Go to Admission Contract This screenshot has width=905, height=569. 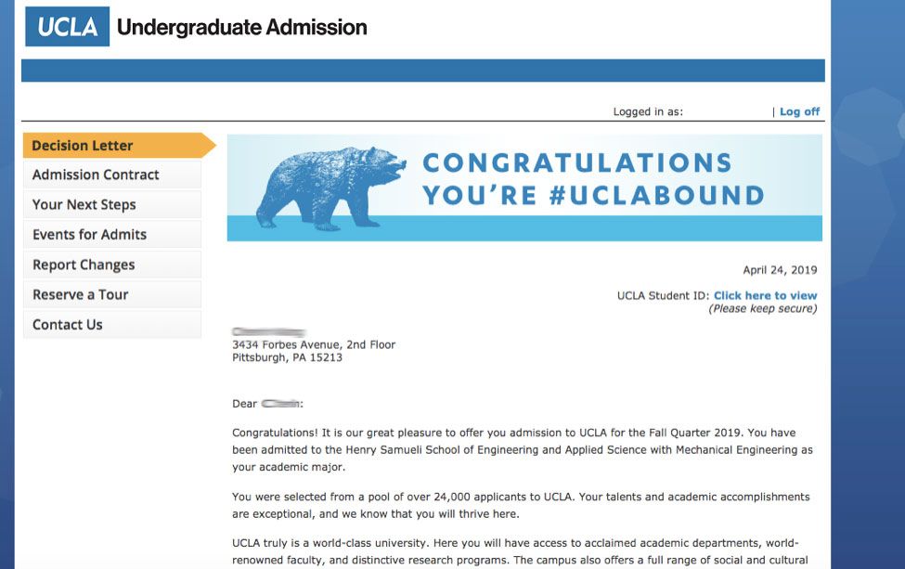[x=96, y=175]
